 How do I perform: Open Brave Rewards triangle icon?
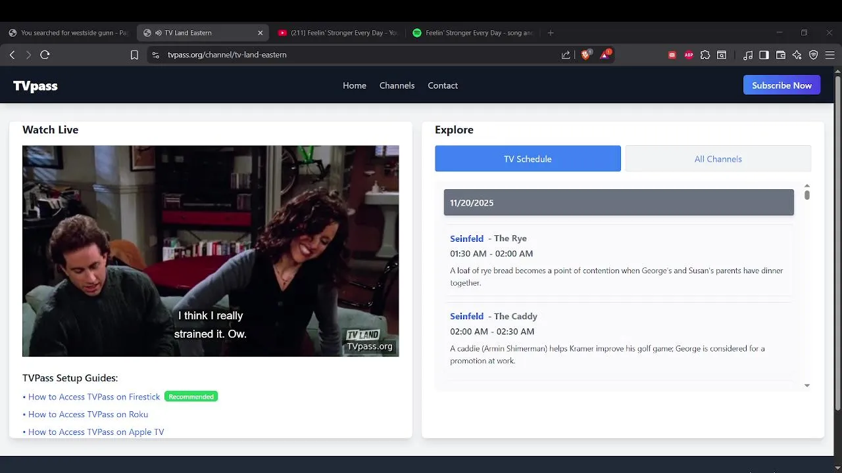[605, 55]
